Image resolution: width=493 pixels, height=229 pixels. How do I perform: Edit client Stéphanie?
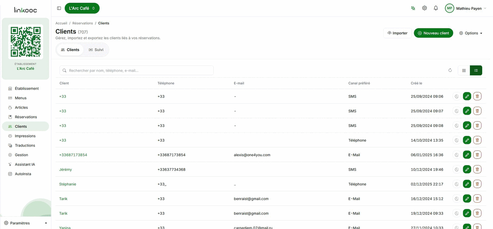pos(467,184)
